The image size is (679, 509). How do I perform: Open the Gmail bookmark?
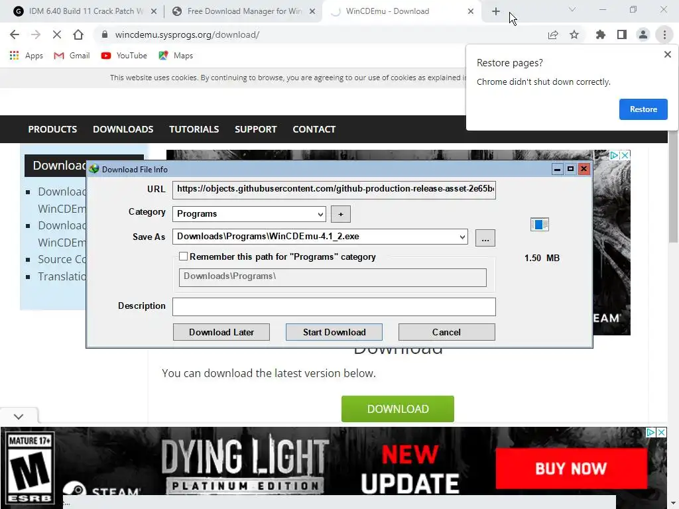(72, 56)
